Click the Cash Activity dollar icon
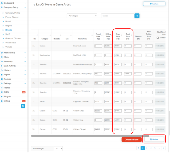The height and width of the screenshot is (156, 170). coord(2,66)
